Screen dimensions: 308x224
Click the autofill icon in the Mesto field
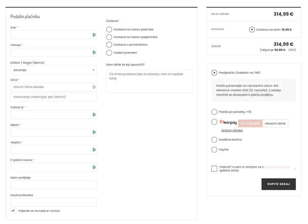coord(94,132)
